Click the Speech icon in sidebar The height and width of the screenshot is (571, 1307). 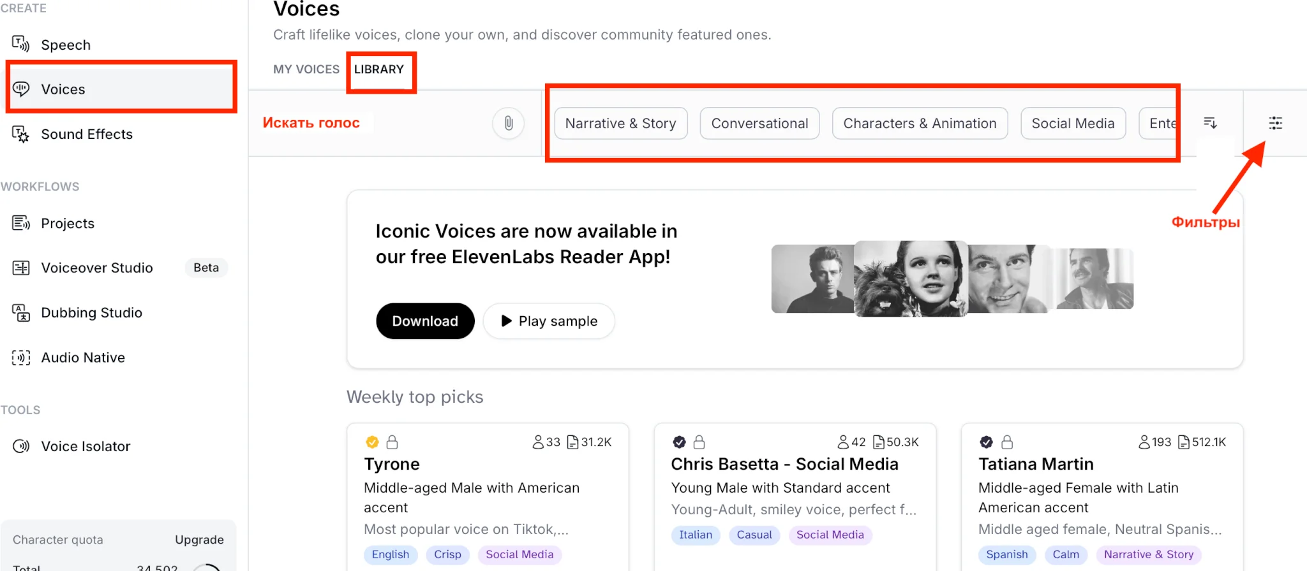coord(20,45)
